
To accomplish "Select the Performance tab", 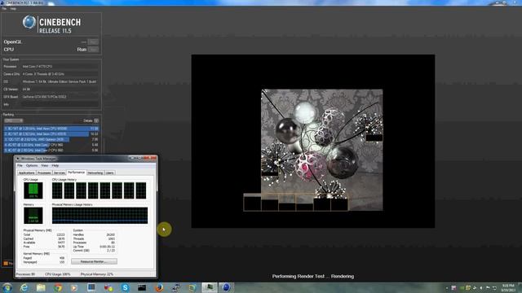I will pos(76,173).
